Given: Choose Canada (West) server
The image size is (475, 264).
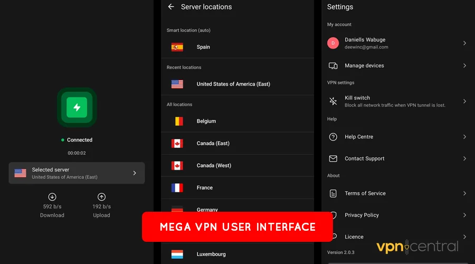Looking at the screenshot, I should point(237,165).
